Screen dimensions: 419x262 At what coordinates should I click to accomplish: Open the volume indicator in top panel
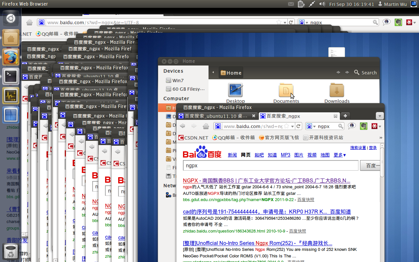click(322, 4)
